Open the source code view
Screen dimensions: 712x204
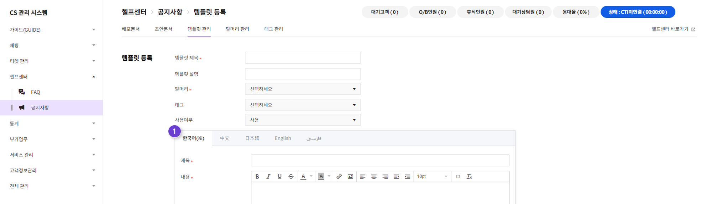pyautogui.click(x=458, y=176)
